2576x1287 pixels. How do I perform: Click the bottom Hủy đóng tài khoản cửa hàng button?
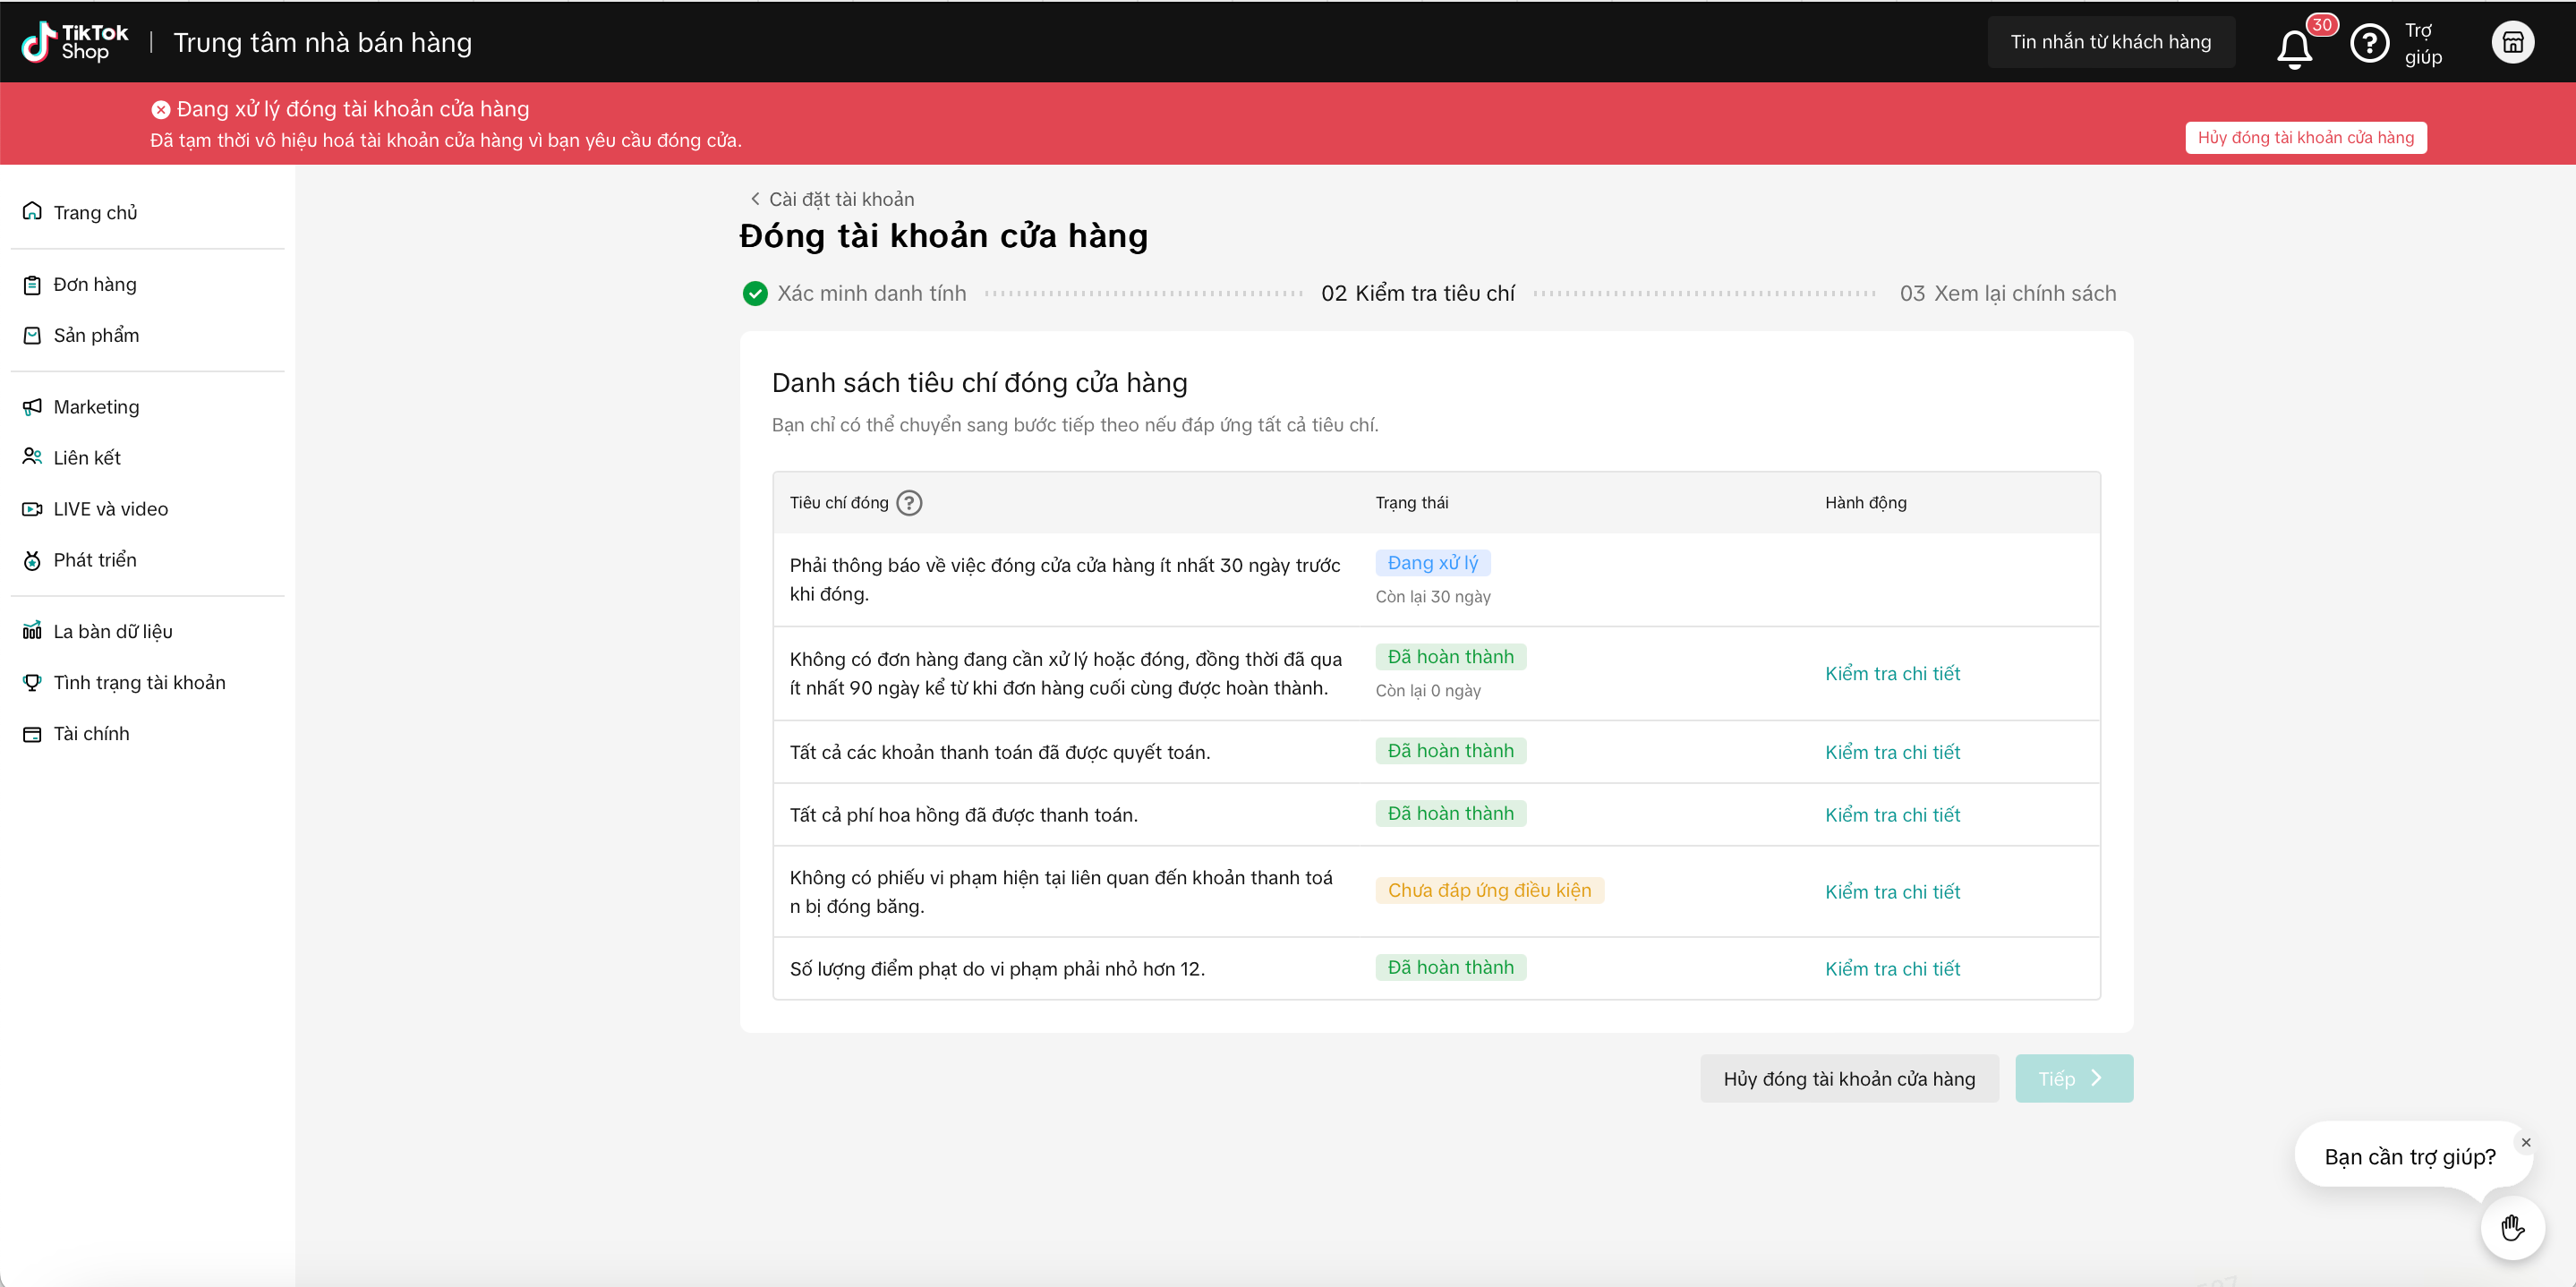point(1848,1078)
